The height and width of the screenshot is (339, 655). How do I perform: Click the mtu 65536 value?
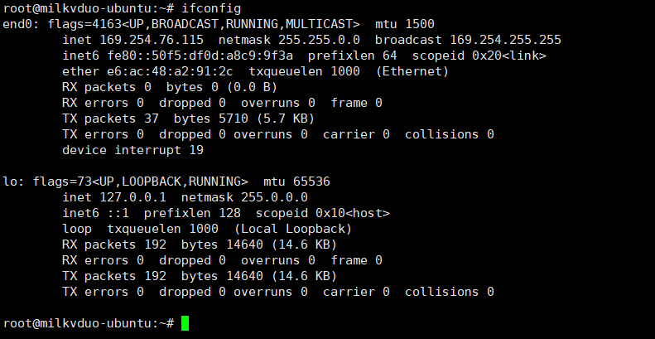pos(311,182)
